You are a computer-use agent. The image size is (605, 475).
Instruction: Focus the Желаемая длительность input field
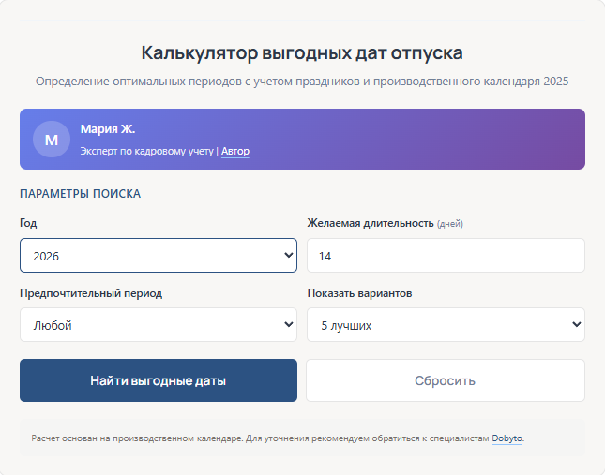[x=446, y=255]
